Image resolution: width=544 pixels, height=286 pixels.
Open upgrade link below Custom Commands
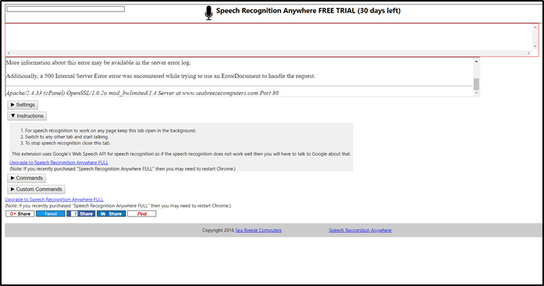[54, 199]
